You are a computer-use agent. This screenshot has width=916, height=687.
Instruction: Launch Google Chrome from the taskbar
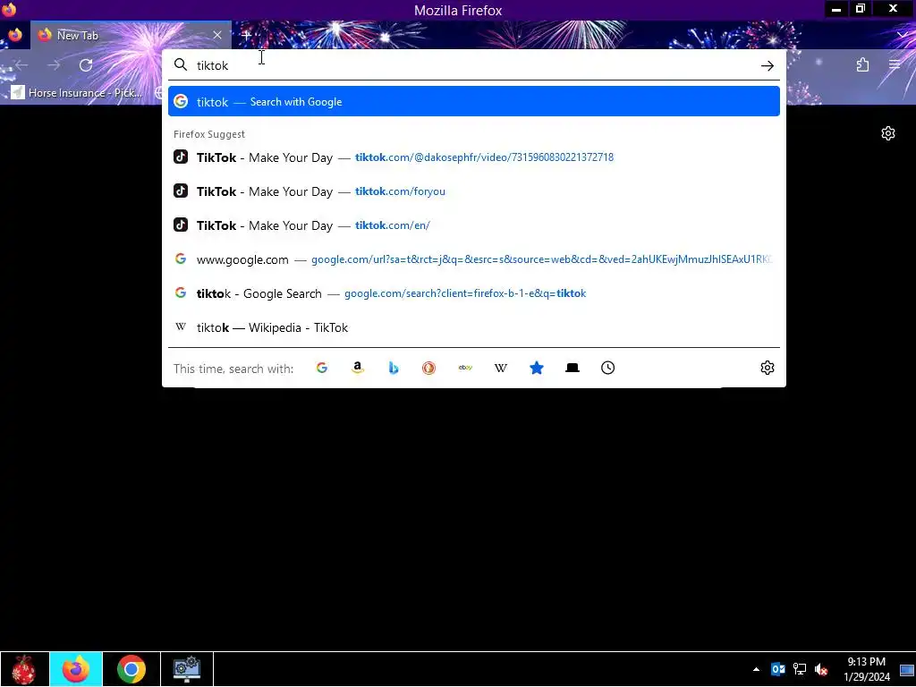131,669
